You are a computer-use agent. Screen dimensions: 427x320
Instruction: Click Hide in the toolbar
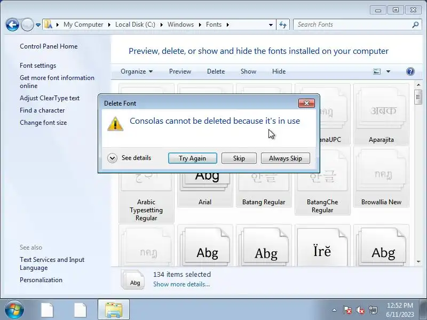click(279, 71)
